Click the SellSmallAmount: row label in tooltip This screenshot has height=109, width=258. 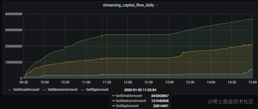point(129,96)
